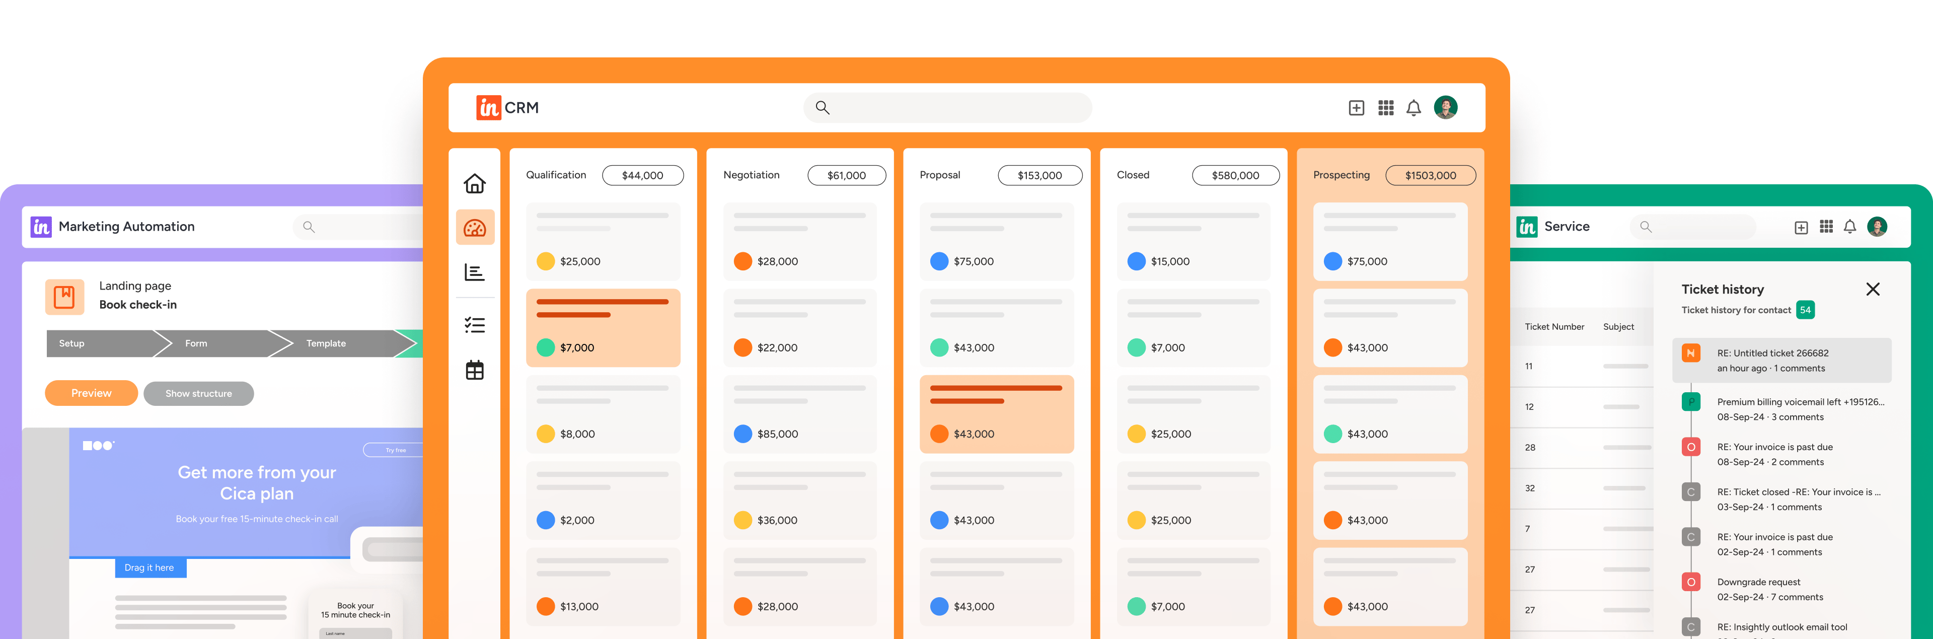
Task: Click the Insightly logo in Marketing Automation
Action: [40, 226]
